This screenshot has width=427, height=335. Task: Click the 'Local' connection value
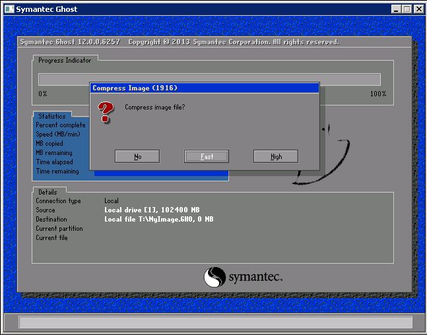(x=112, y=201)
